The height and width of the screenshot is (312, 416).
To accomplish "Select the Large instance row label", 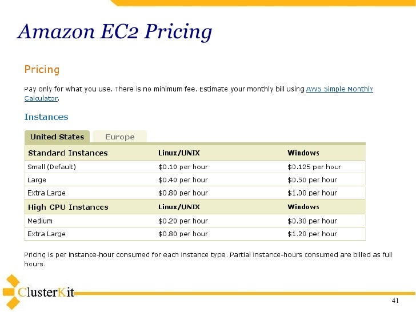I will click(37, 180).
